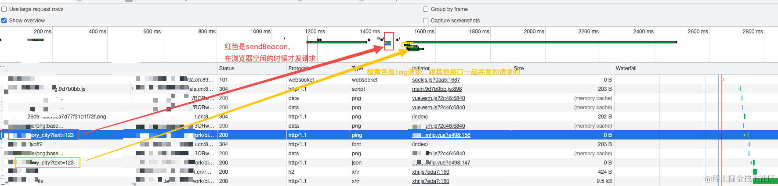Open sockjs.js?0aa5:1687 initiator link
The height and width of the screenshot is (186, 778).
436,80
